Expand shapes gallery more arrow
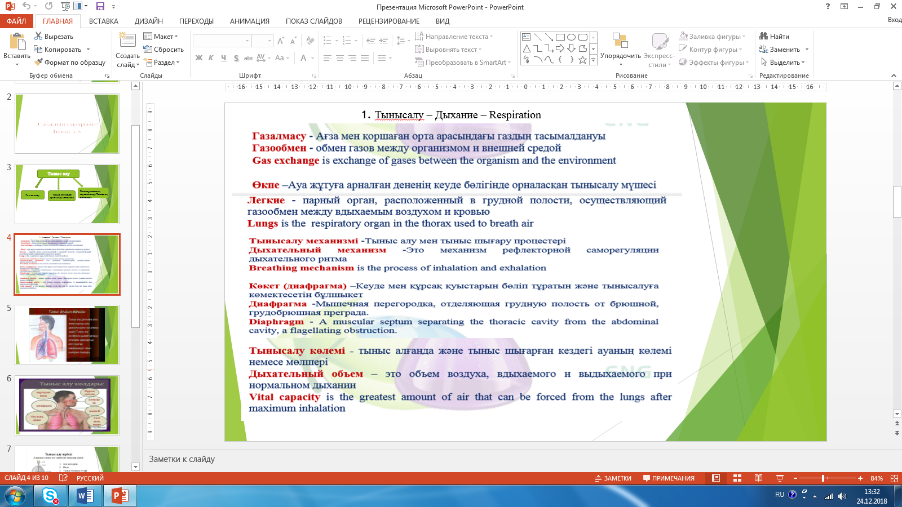The width and height of the screenshot is (902, 507). [x=593, y=60]
